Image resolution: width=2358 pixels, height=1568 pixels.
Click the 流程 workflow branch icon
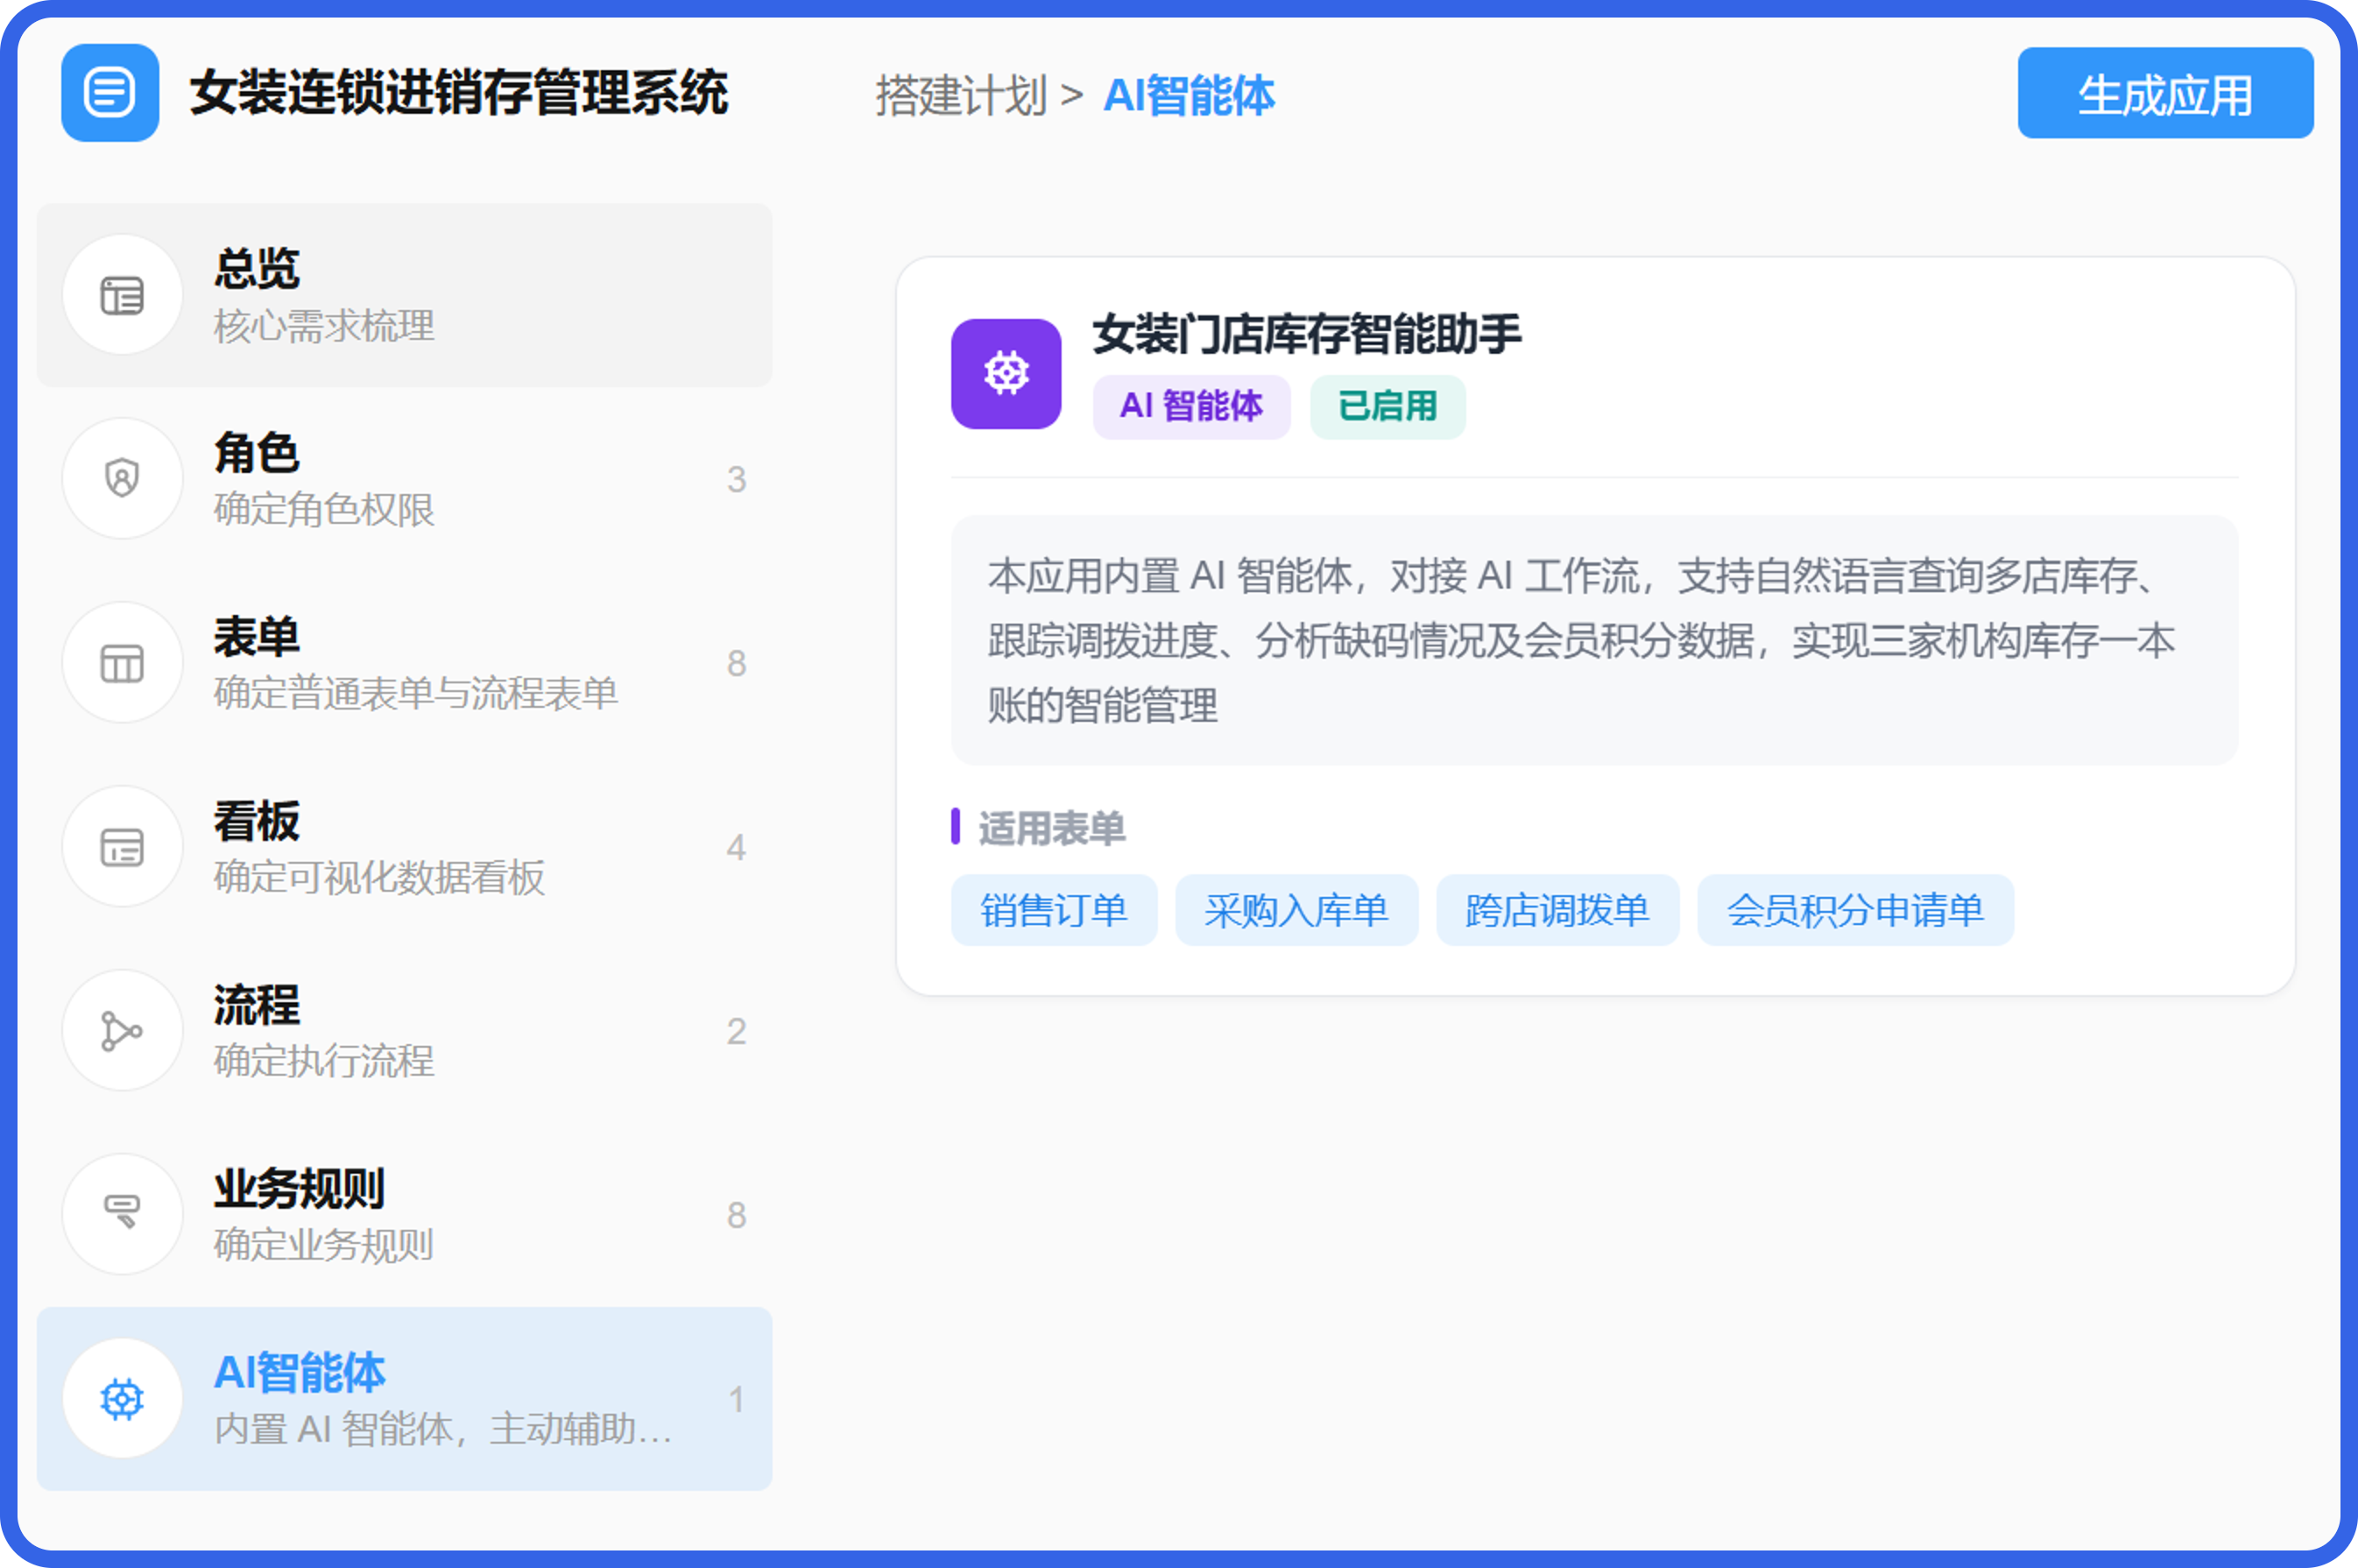coord(122,1031)
